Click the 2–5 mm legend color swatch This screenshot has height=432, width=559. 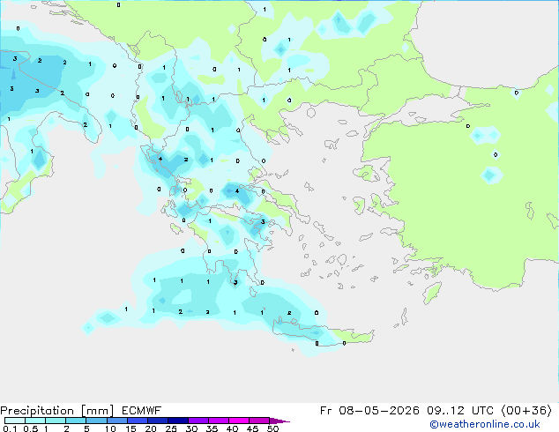pyautogui.click(x=76, y=421)
